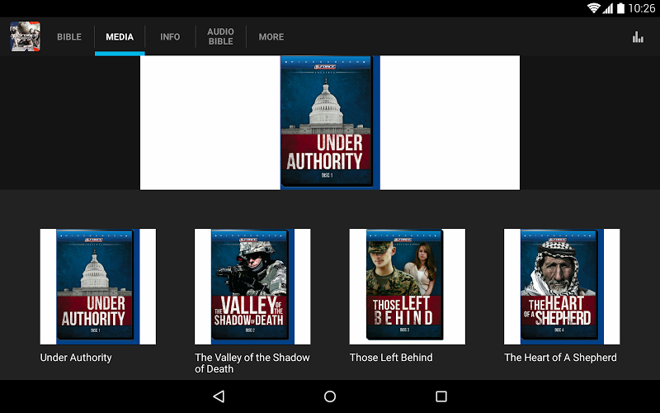Select Under Authority disc 1 thumbnail in grid
Image resolution: width=660 pixels, height=413 pixels.
[x=97, y=287]
